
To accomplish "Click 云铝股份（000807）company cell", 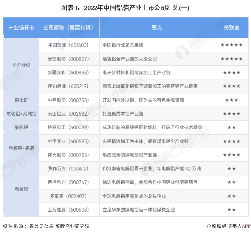I will (69, 59).
